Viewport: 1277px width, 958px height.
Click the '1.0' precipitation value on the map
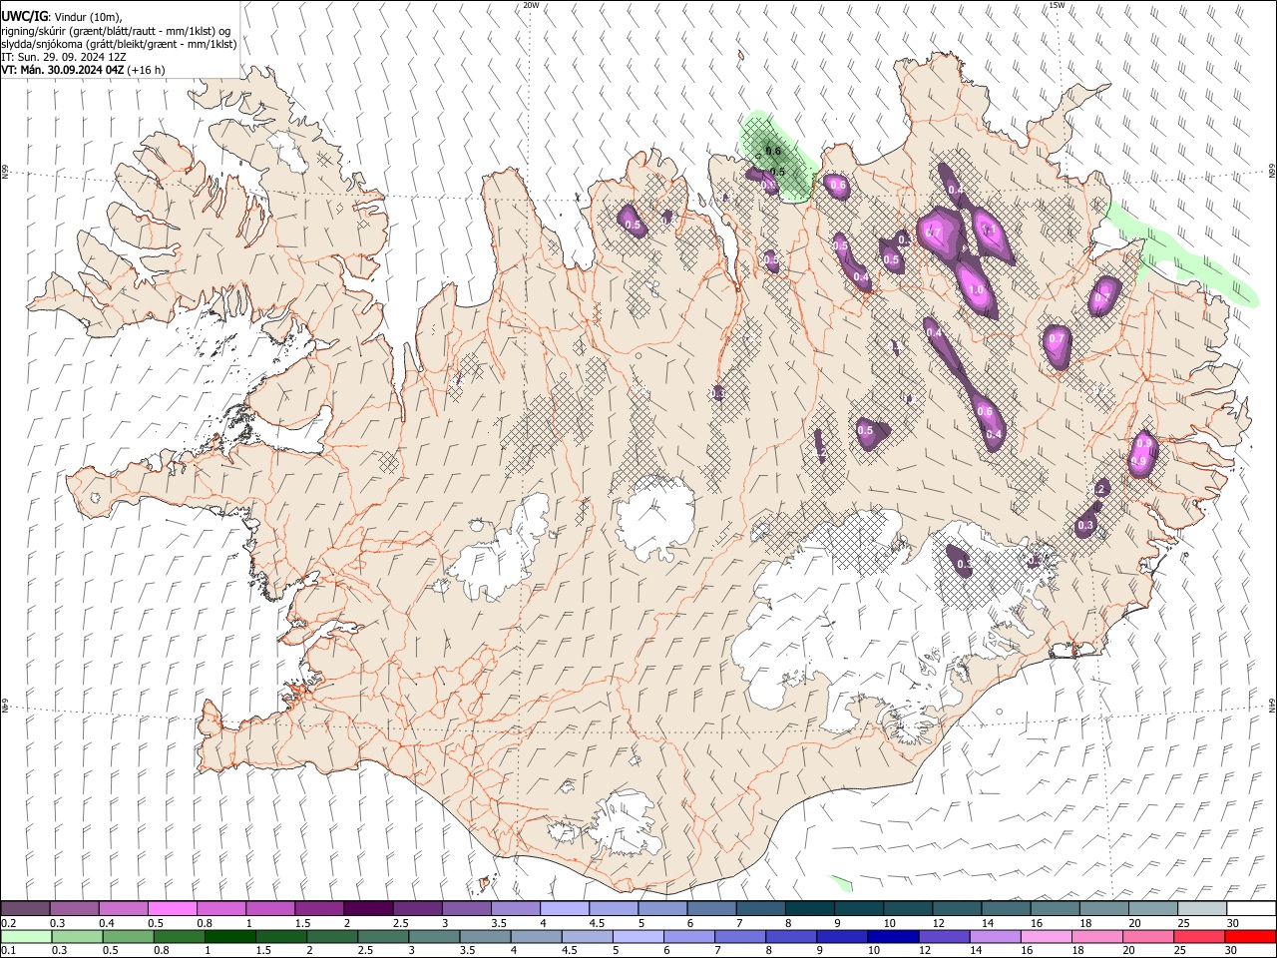point(977,290)
